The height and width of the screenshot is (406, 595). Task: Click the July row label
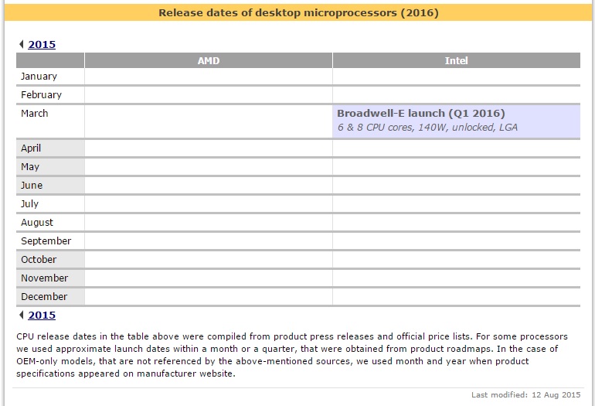(x=29, y=204)
